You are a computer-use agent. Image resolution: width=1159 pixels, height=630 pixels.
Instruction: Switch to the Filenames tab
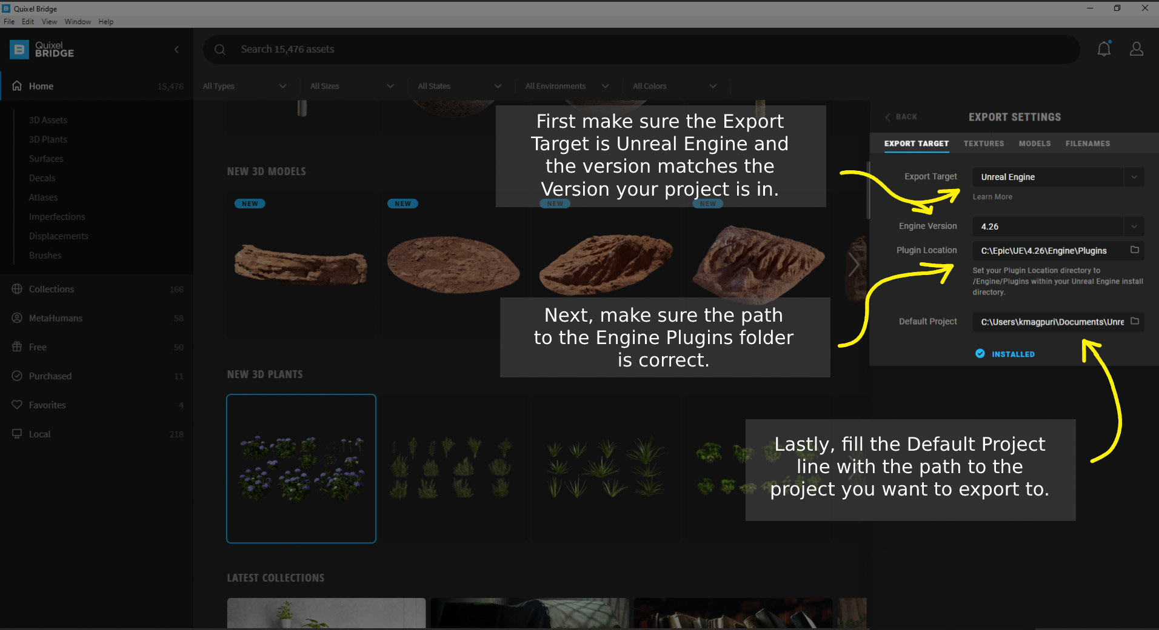click(x=1087, y=144)
